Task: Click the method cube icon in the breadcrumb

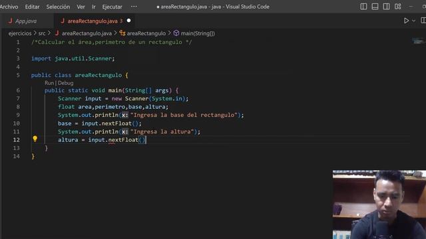Action: (x=176, y=33)
